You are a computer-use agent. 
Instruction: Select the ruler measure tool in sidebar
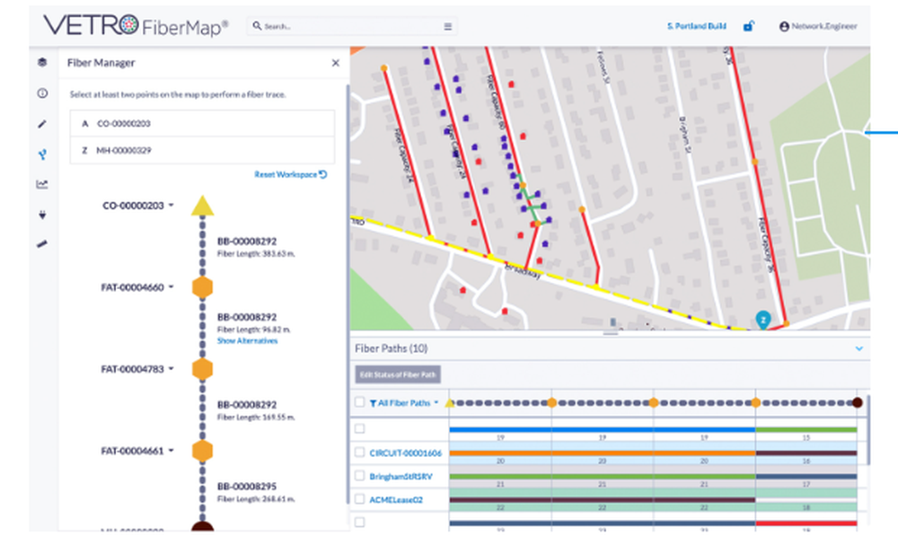click(x=42, y=244)
